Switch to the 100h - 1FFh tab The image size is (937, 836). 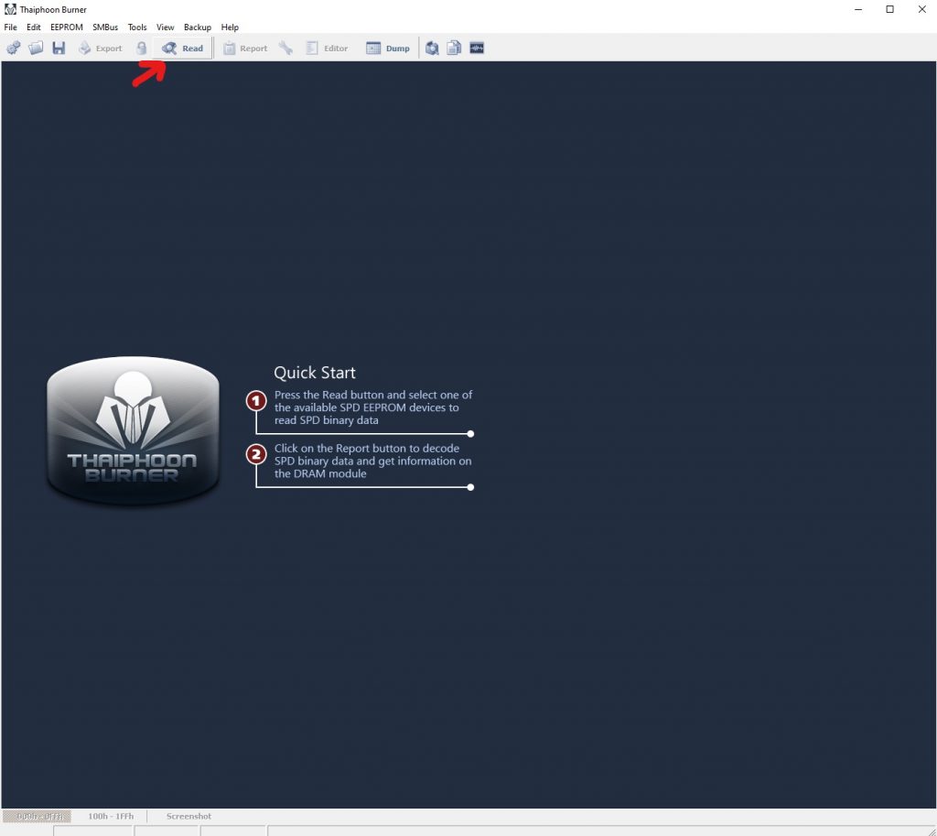click(111, 816)
